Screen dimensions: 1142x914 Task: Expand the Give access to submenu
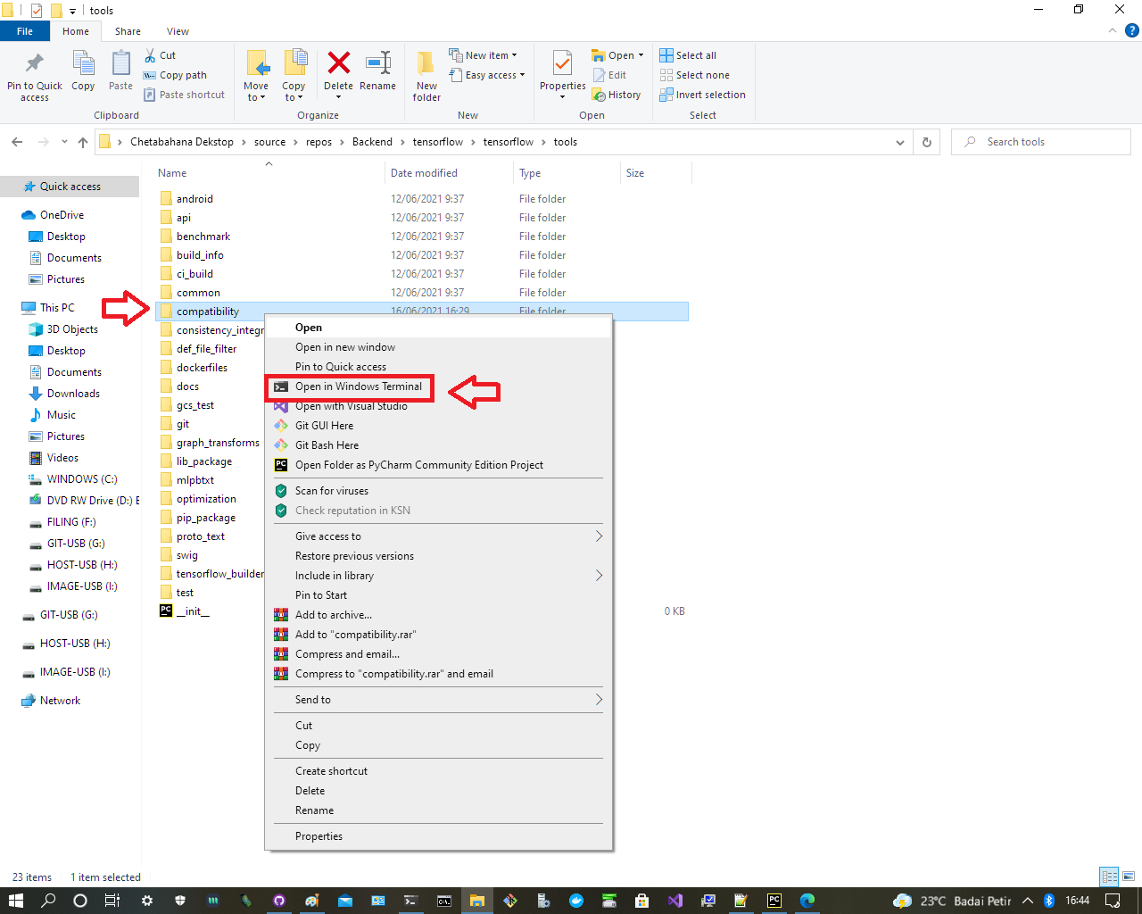599,536
